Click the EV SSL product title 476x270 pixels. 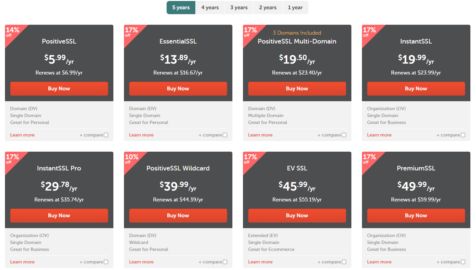[x=297, y=168]
